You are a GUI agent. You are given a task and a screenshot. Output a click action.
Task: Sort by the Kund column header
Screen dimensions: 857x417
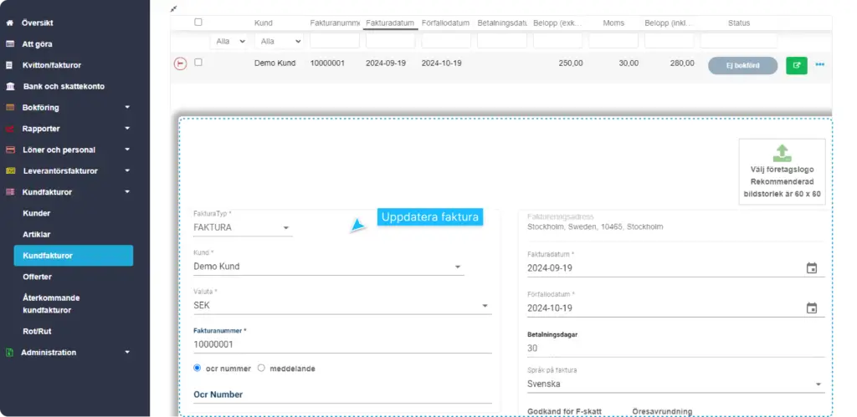264,23
